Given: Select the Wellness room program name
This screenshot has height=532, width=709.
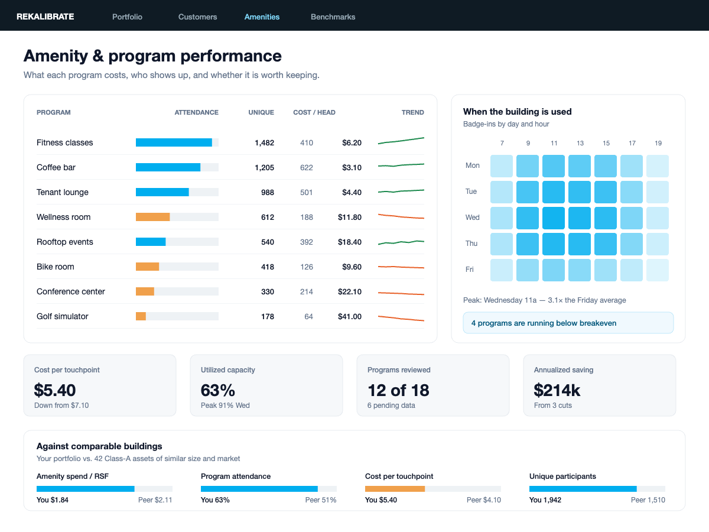Looking at the screenshot, I should (x=63, y=217).
